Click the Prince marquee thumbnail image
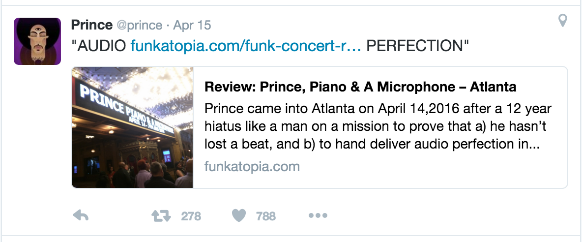Image resolution: width=582 pixels, height=242 pixels. coord(132,127)
